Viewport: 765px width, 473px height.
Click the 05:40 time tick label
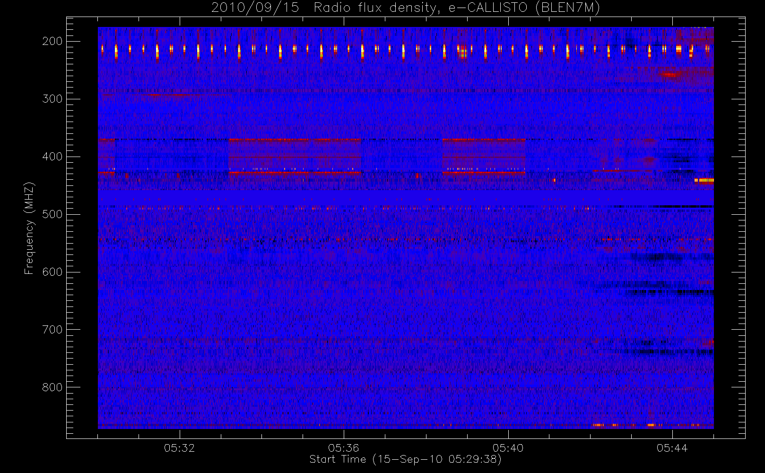508,448
